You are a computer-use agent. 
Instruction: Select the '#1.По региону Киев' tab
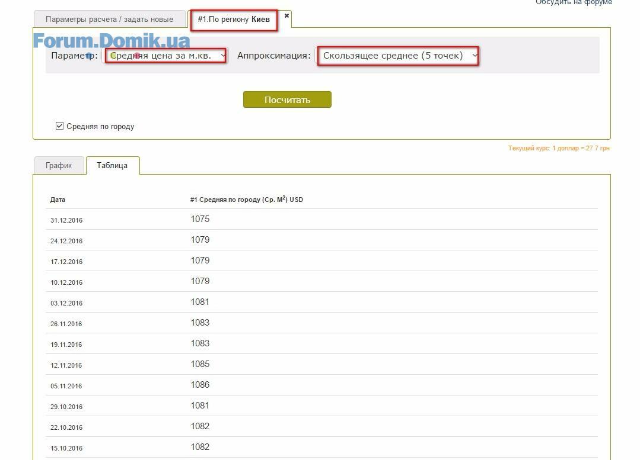tap(234, 19)
